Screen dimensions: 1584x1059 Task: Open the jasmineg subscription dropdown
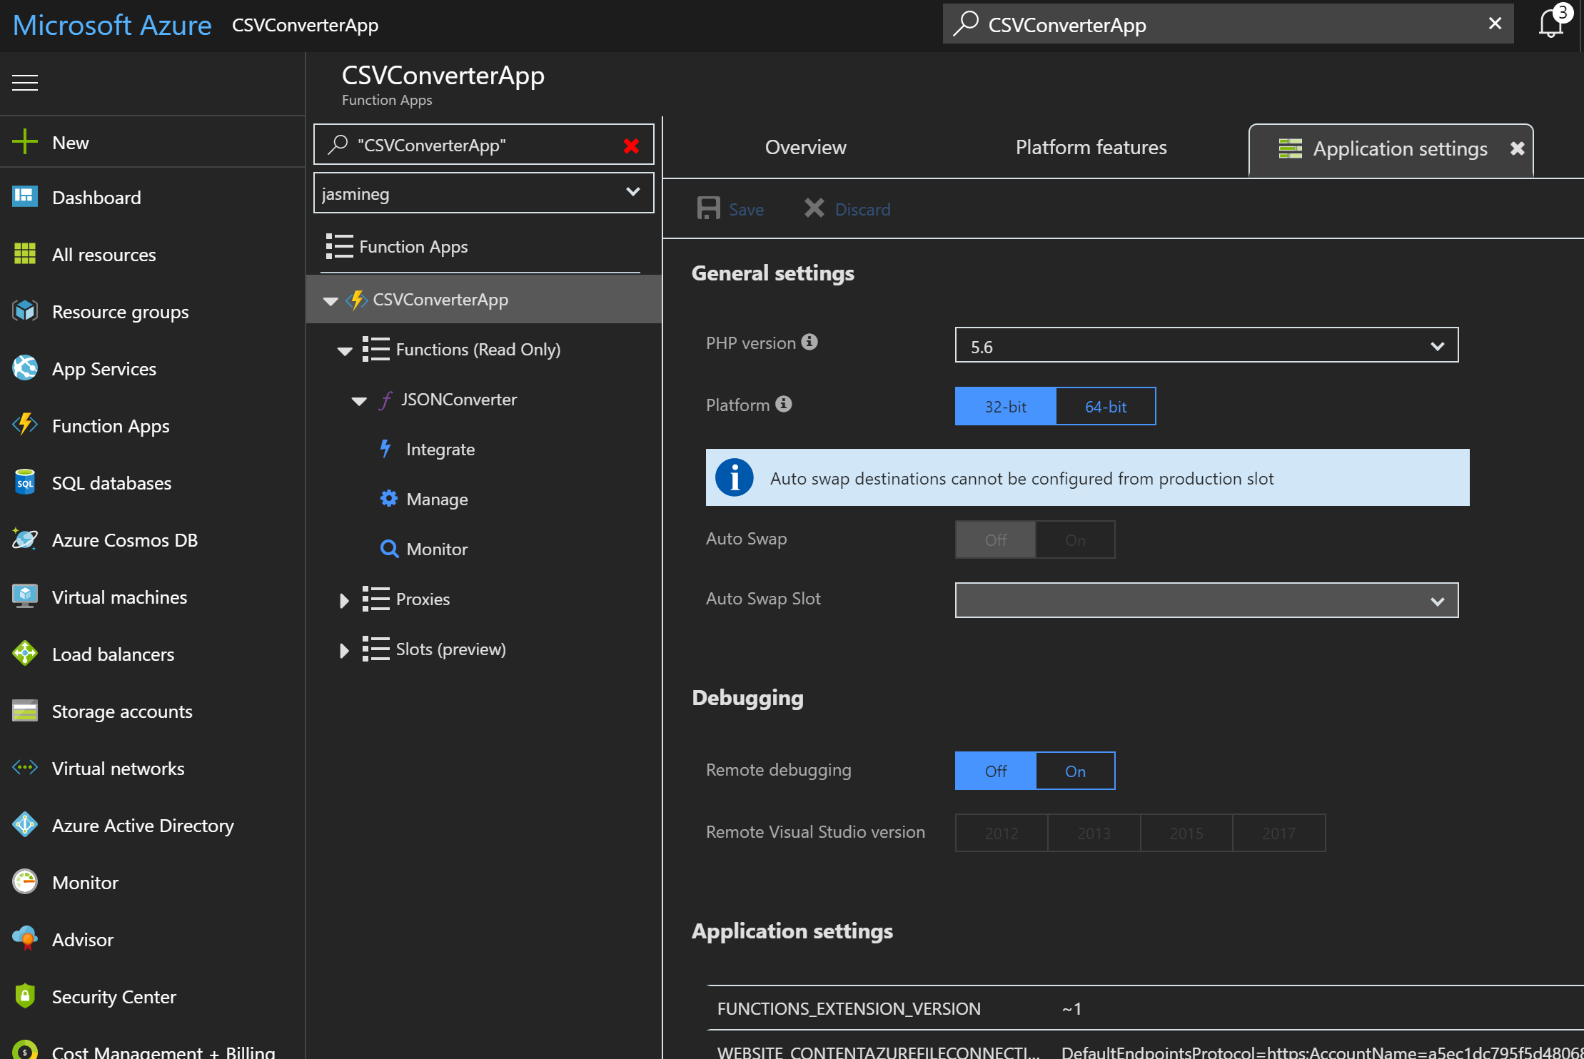coord(483,193)
